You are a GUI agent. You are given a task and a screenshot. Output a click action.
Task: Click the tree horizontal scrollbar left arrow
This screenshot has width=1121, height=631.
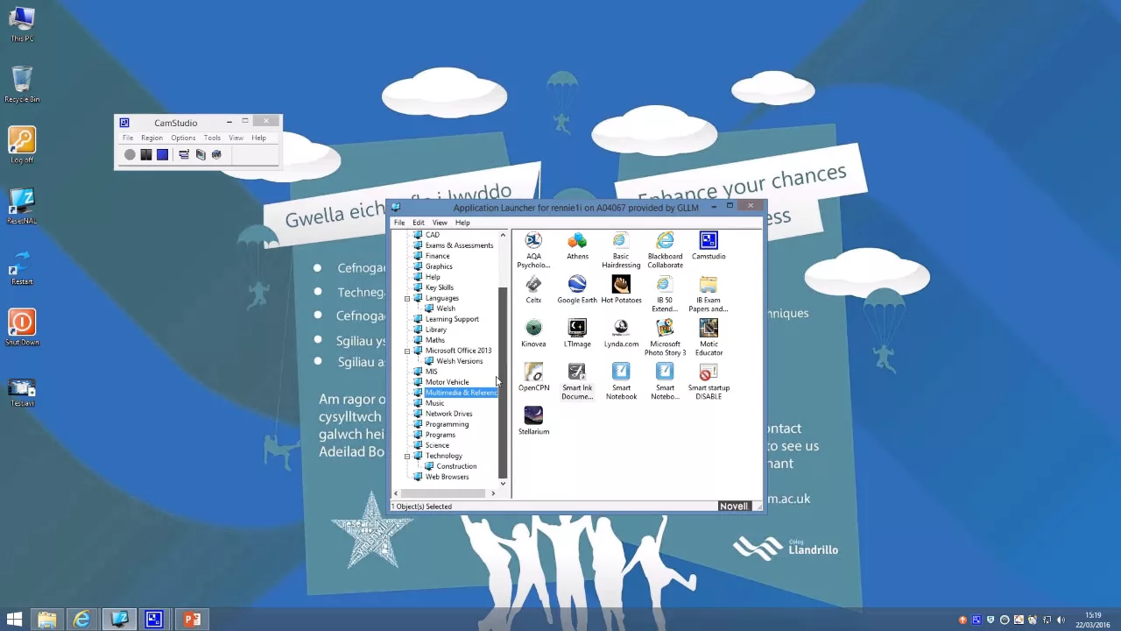pyautogui.click(x=396, y=493)
